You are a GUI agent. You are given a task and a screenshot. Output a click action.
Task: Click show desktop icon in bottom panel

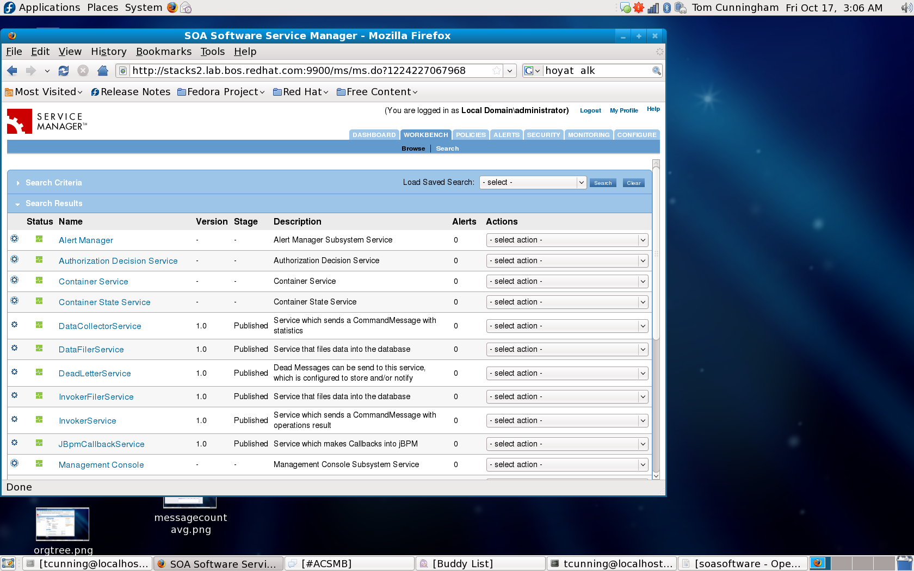[x=8, y=563]
